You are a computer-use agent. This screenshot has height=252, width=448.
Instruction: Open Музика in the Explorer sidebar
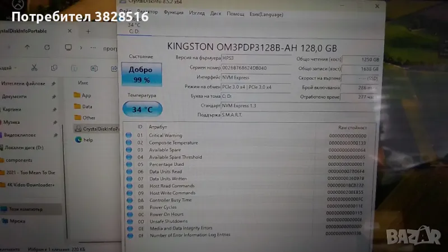point(12,122)
